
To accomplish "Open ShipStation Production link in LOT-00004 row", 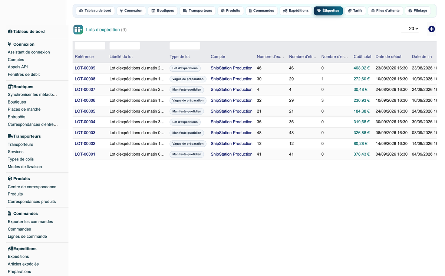I will tap(231, 122).
